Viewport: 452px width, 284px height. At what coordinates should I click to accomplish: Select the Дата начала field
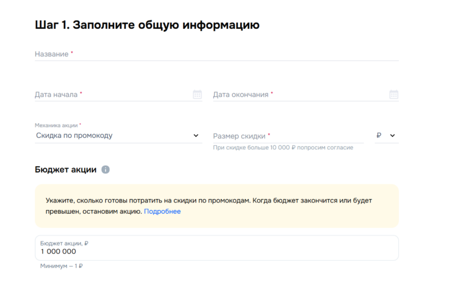click(119, 94)
